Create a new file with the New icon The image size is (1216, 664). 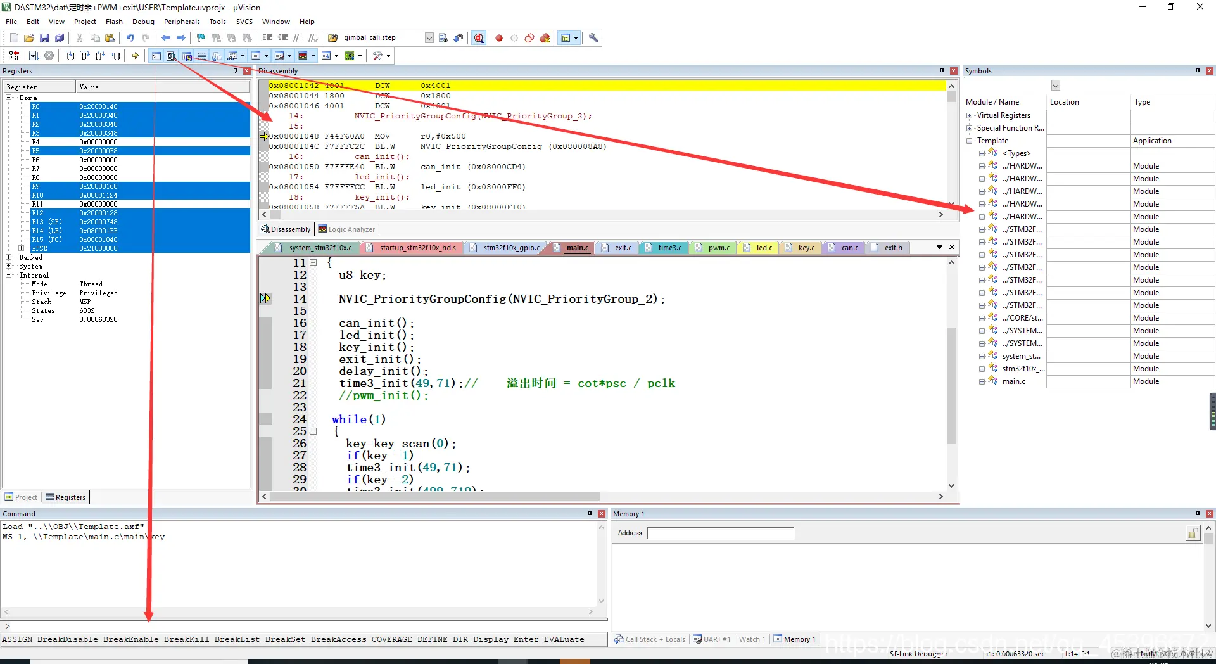click(x=14, y=38)
